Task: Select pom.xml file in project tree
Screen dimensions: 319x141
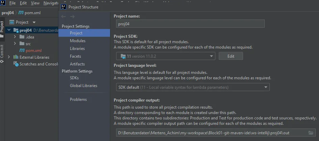Action: [x=33, y=50]
